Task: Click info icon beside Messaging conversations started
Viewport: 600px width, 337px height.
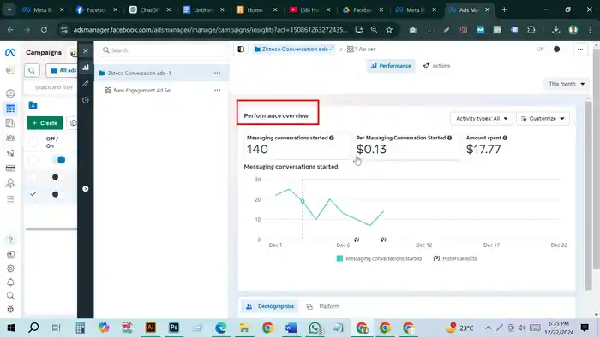Action: coord(332,138)
